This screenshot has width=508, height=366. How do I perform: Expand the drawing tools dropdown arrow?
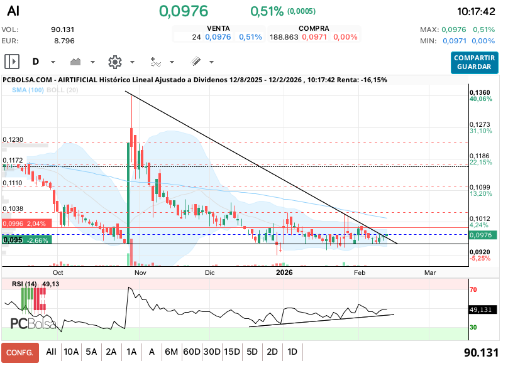(211, 62)
